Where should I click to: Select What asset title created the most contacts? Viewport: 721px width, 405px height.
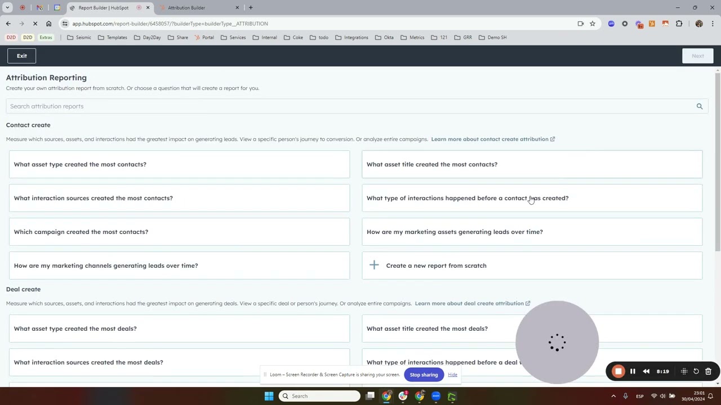(532, 164)
